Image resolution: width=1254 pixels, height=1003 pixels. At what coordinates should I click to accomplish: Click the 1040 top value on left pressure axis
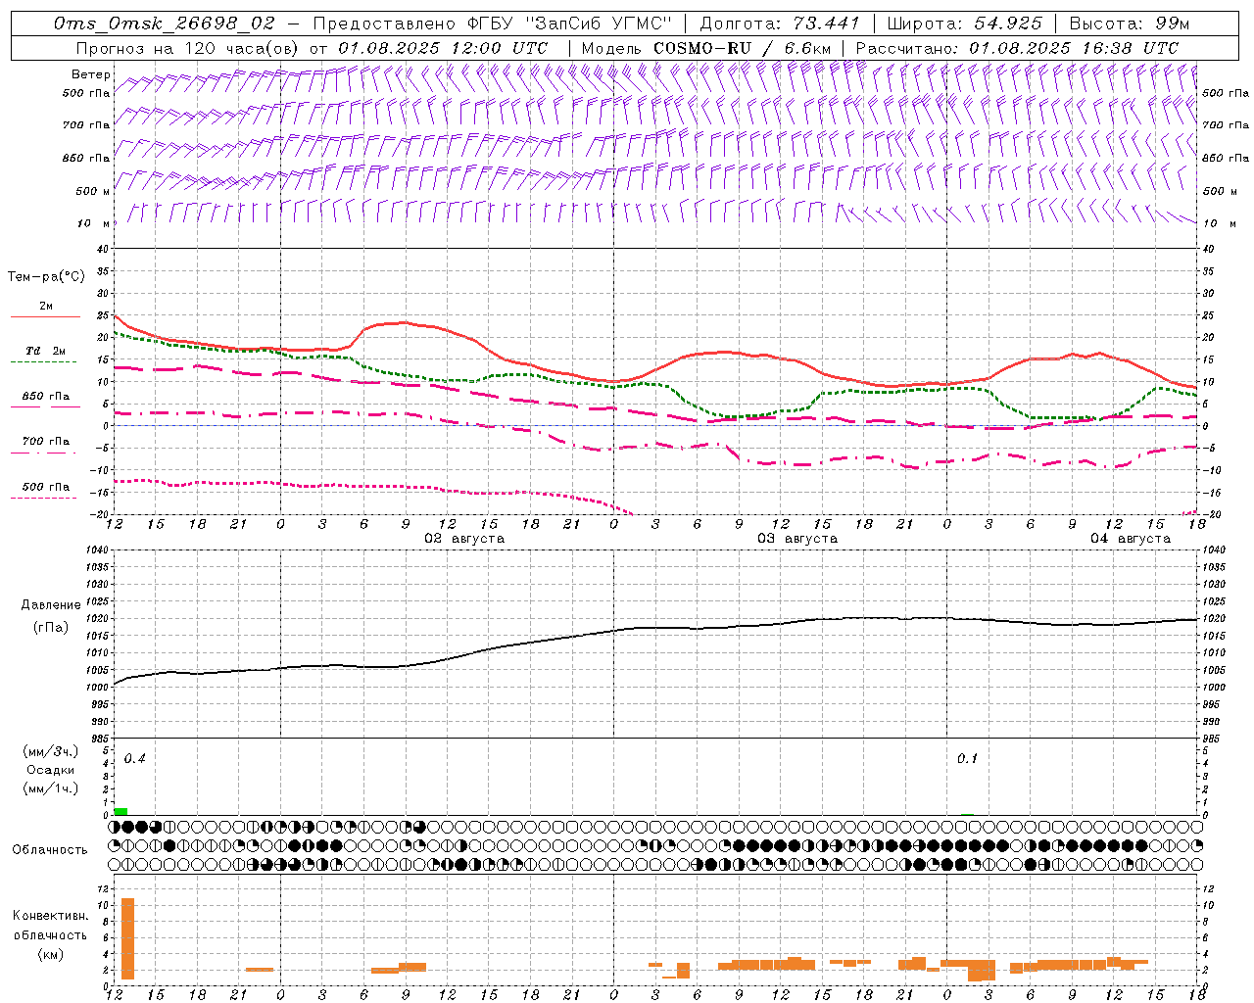coord(99,550)
